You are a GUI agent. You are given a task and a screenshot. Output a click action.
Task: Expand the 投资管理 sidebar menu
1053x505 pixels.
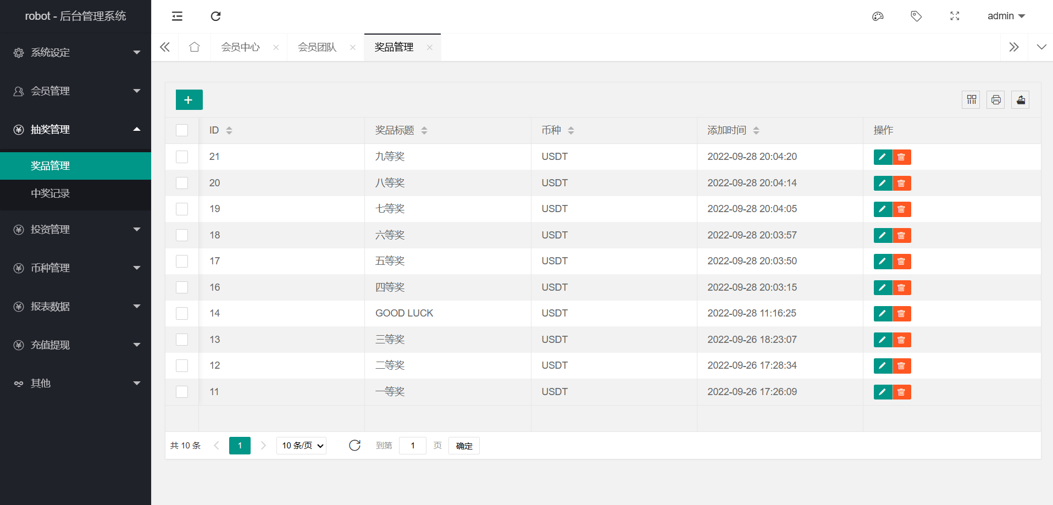[75, 230]
